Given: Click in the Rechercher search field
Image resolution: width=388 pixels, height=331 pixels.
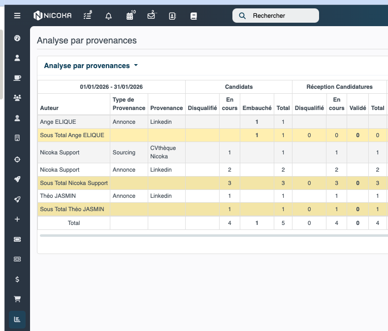Looking at the screenshot, I should click(x=275, y=16).
